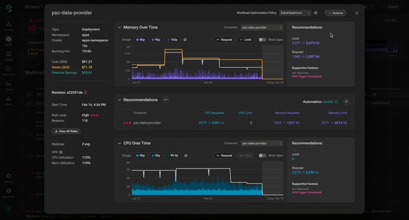Screen dimensions: 409x220
Task: Open memory Container psc-data-provider dropdown
Action: 261,28
